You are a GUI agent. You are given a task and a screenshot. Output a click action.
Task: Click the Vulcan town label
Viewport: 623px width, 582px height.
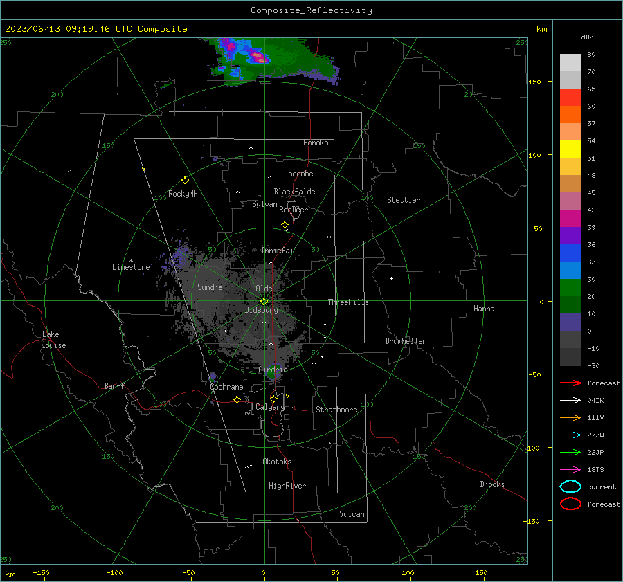(x=352, y=514)
